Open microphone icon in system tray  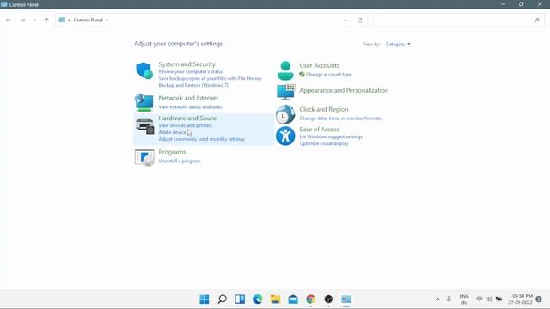click(x=449, y=300)
